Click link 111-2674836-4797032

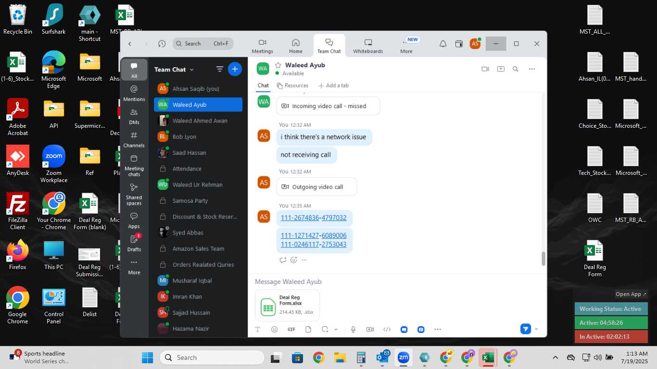(x=314, y=218)
